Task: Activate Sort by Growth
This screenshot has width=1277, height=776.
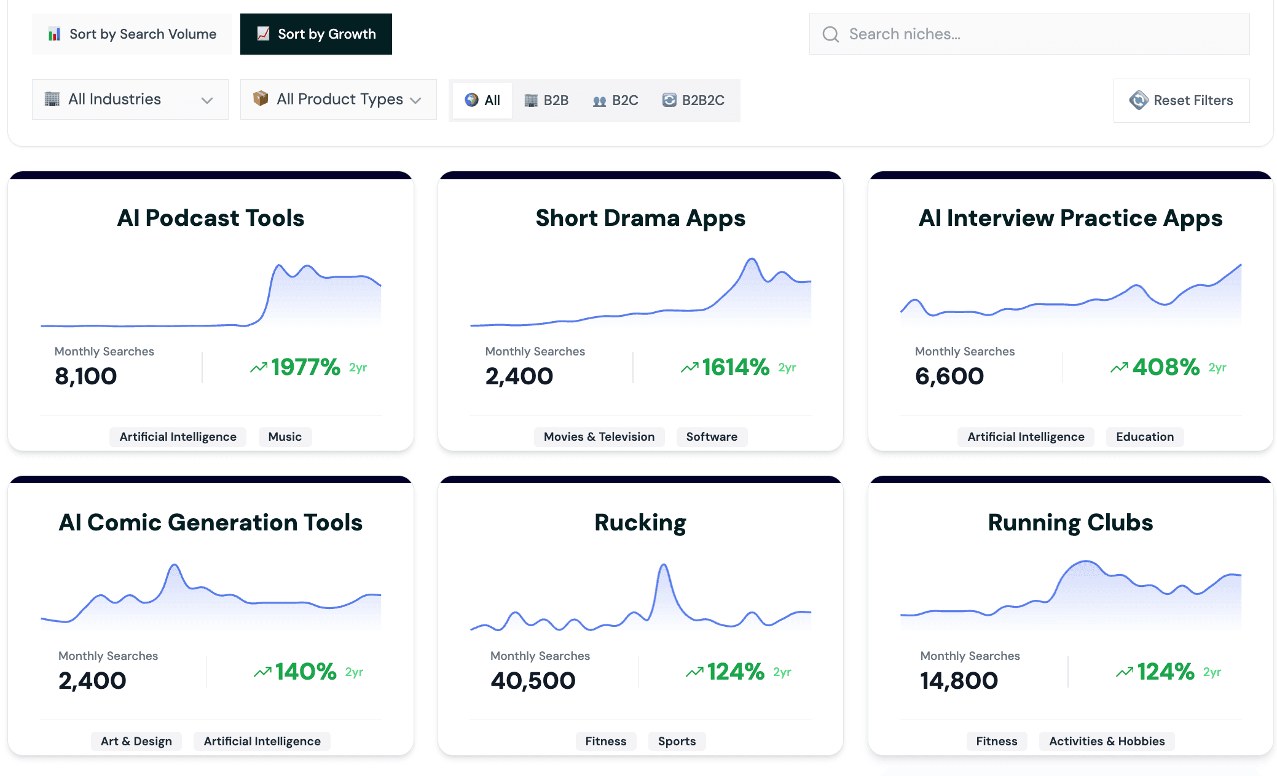Action: (315, 34)
